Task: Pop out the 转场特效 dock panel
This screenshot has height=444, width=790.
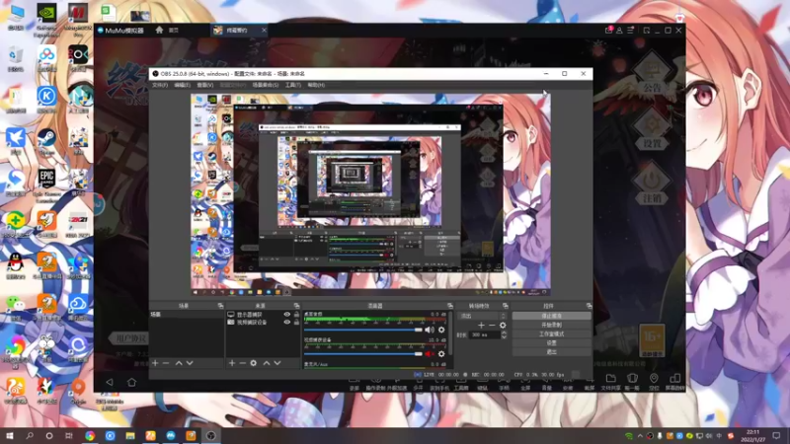Action: [505, 306]
